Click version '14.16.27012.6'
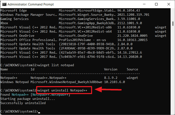Image resolution: width=175 pixels, height=115 pixels. [129, 52]
